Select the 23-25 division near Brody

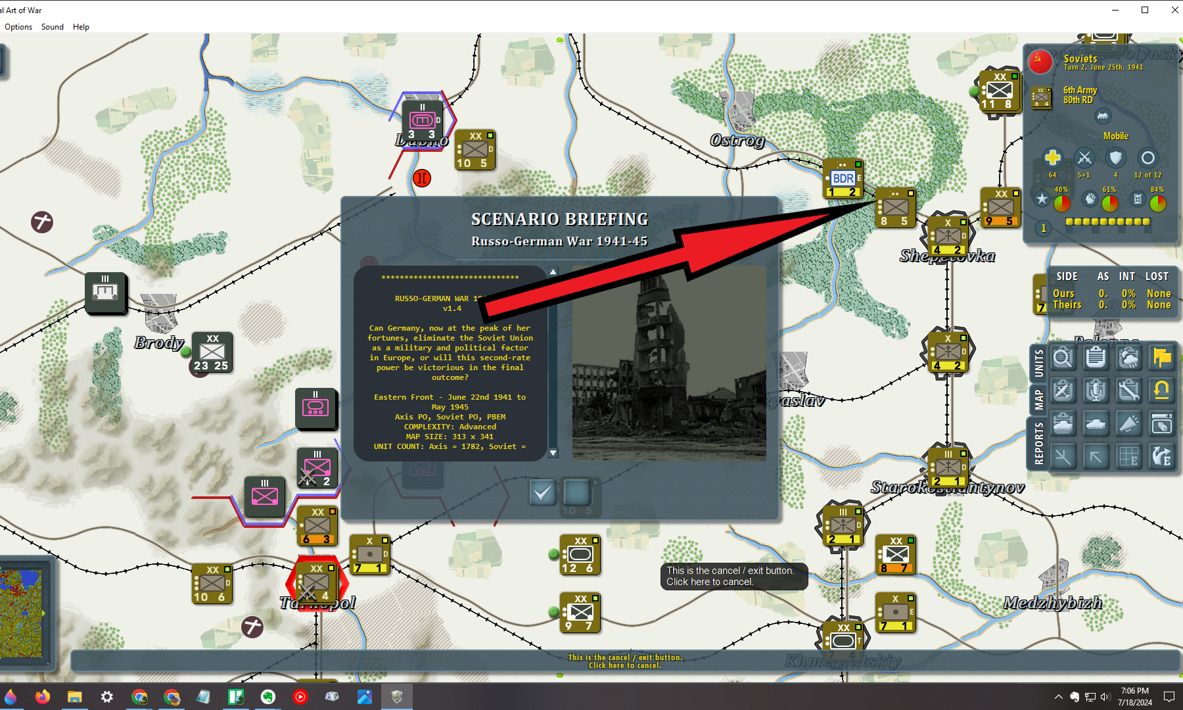point(212,352)
